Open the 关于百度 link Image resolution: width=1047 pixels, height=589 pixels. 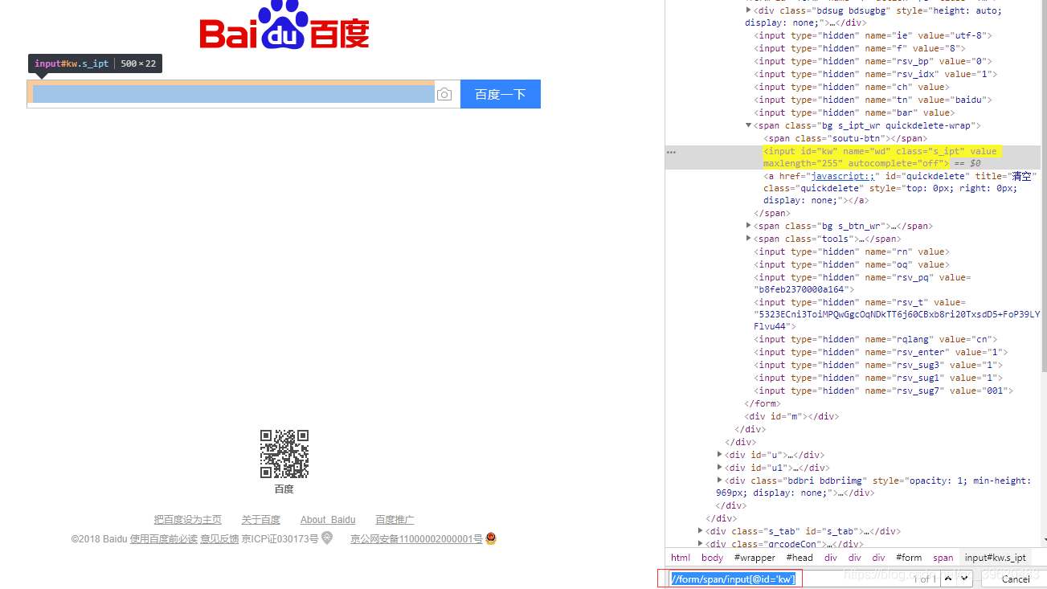(261, 520)
